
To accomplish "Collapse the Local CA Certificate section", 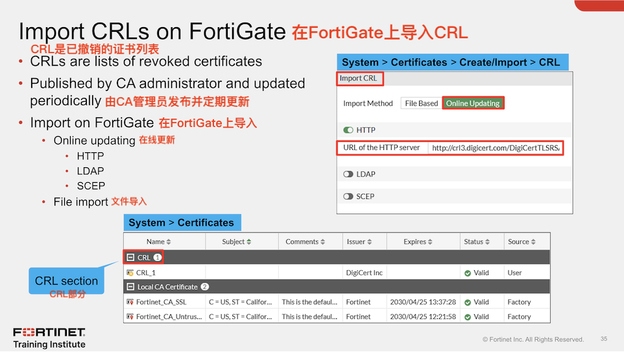I will pyautogui.click(x=130, y=287).
